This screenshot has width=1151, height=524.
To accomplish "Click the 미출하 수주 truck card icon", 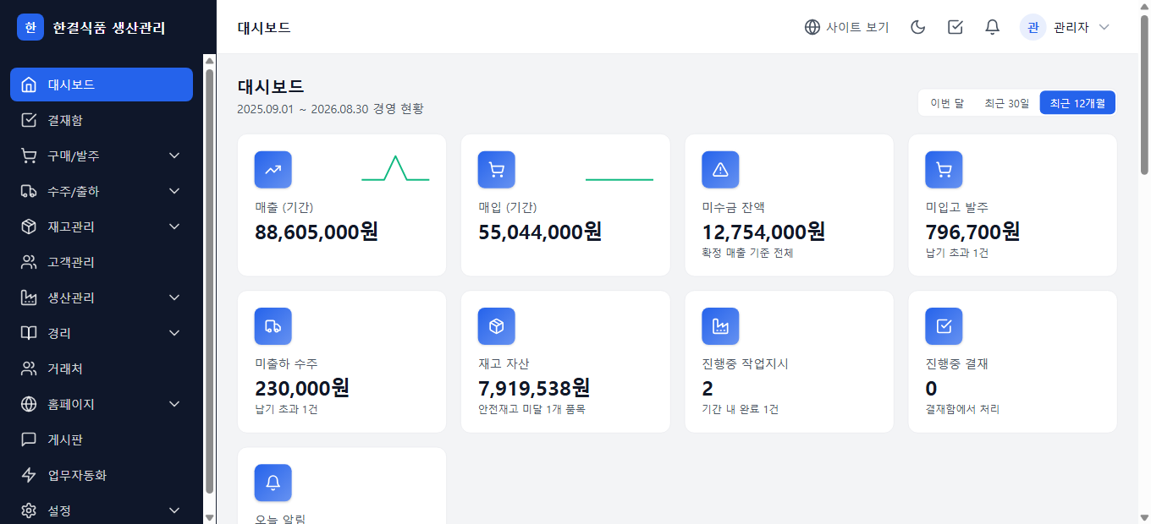I will 273,326.
